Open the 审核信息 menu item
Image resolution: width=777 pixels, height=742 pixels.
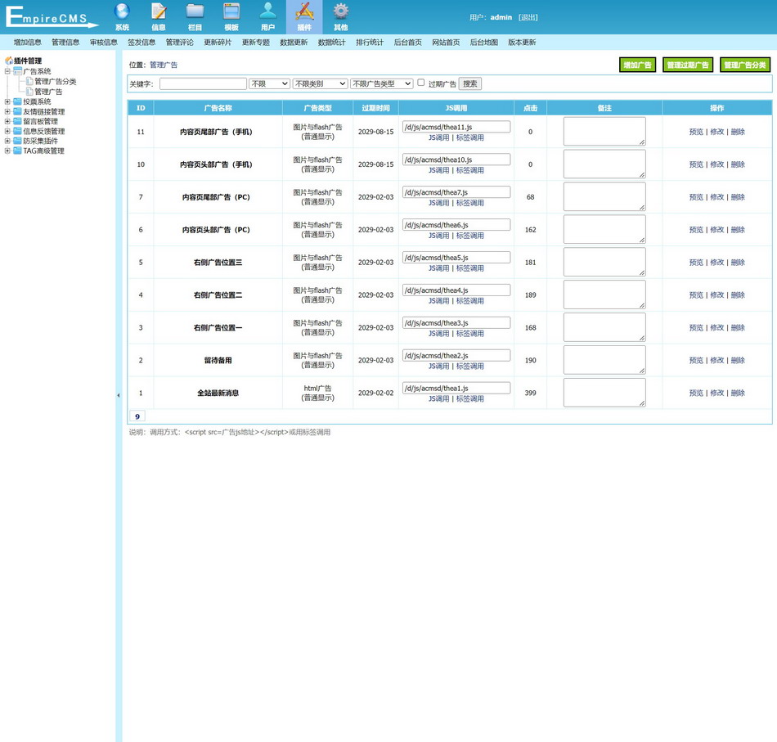(104, 42)
